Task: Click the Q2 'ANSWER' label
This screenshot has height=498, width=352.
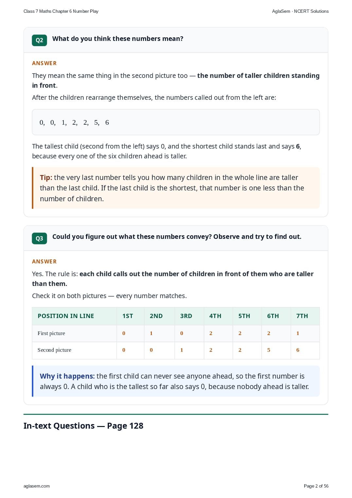Action: pyautogui.click(x=44, y=63)
